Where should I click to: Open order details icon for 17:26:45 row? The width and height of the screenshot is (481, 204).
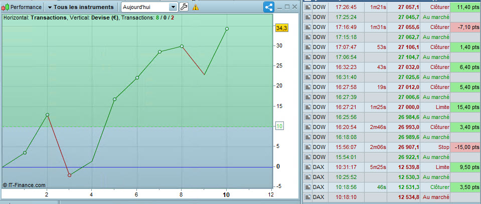pyautogui.click(x=307, y=6)
